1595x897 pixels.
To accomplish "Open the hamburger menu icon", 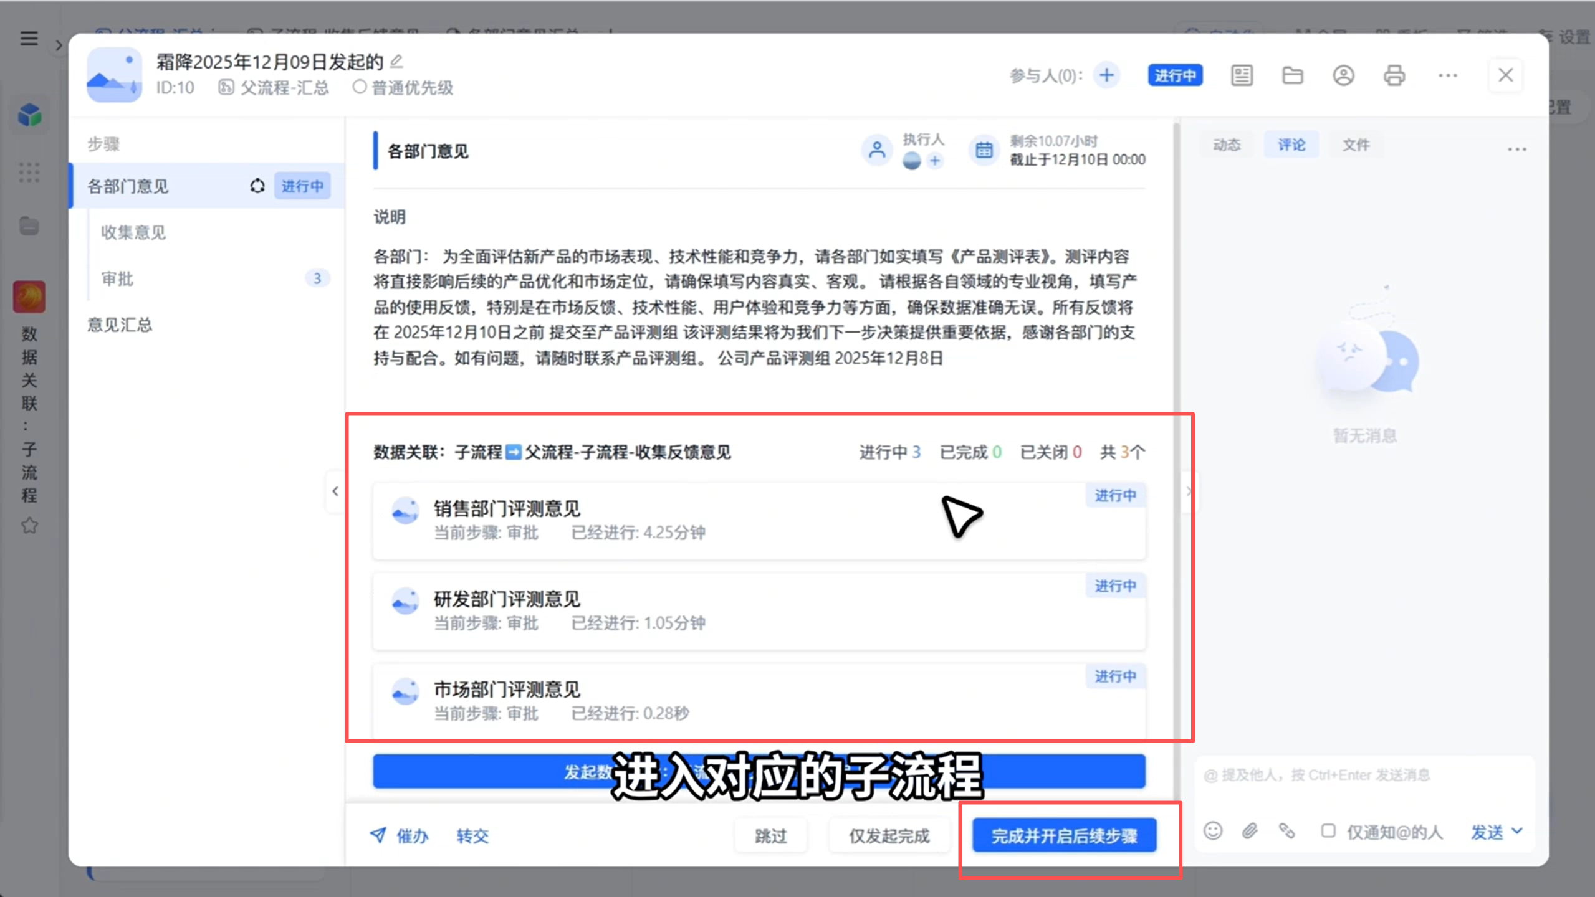I will pos(29,39).
